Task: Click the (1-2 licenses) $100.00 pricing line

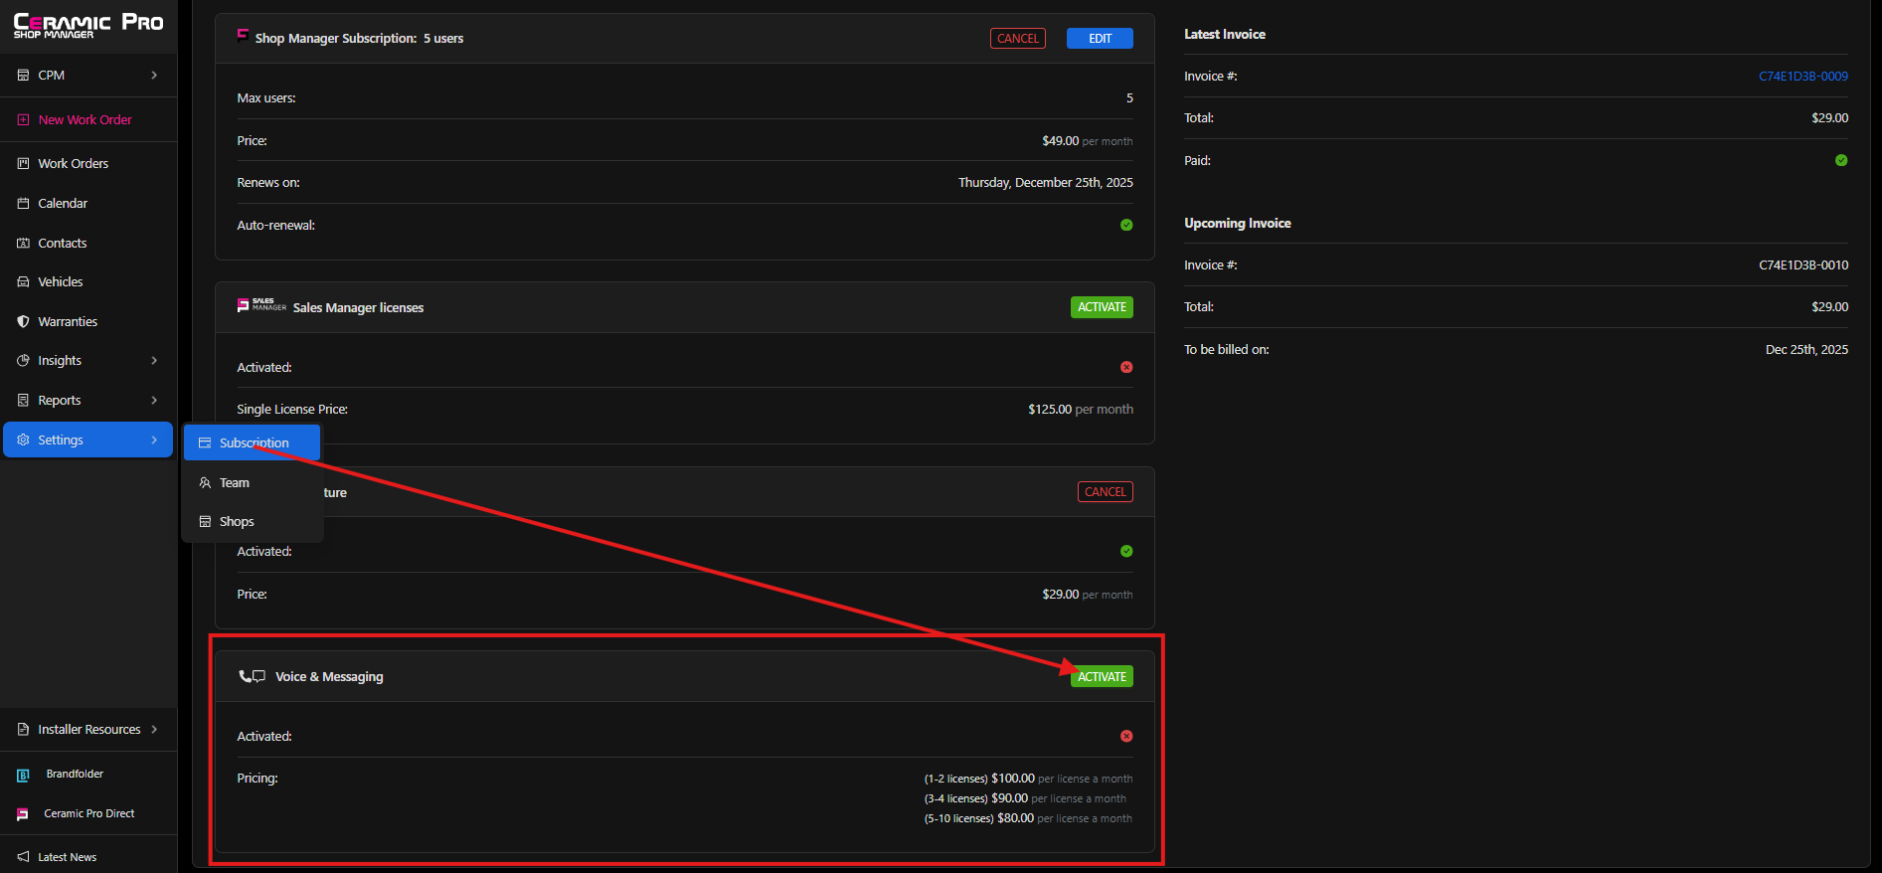Action: click(1028, 779)
